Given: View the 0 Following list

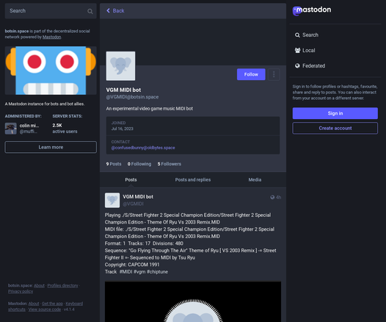Looking at the screenshot, I should click(x=139, y=164).
